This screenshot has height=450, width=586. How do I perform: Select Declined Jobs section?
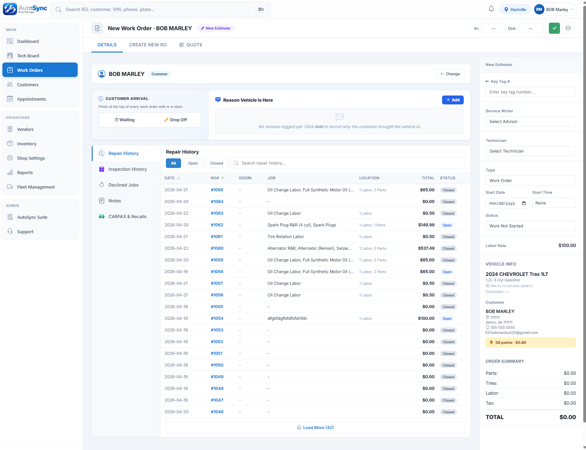(x=126, y=185)
